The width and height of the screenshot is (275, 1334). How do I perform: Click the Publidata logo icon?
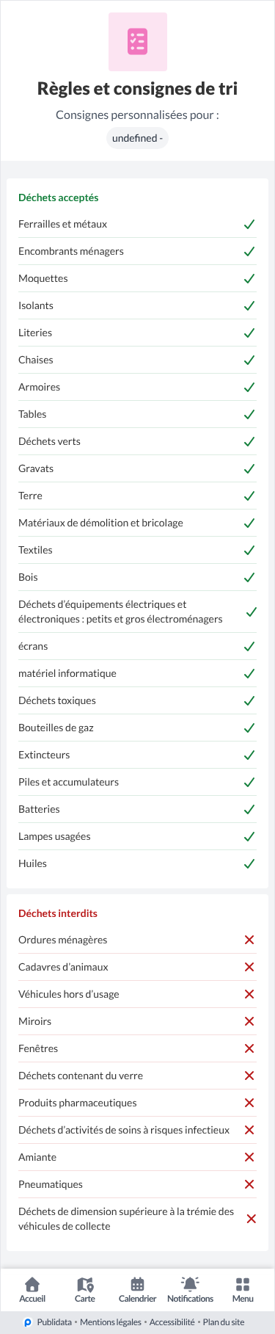(x=28, y=1322)
